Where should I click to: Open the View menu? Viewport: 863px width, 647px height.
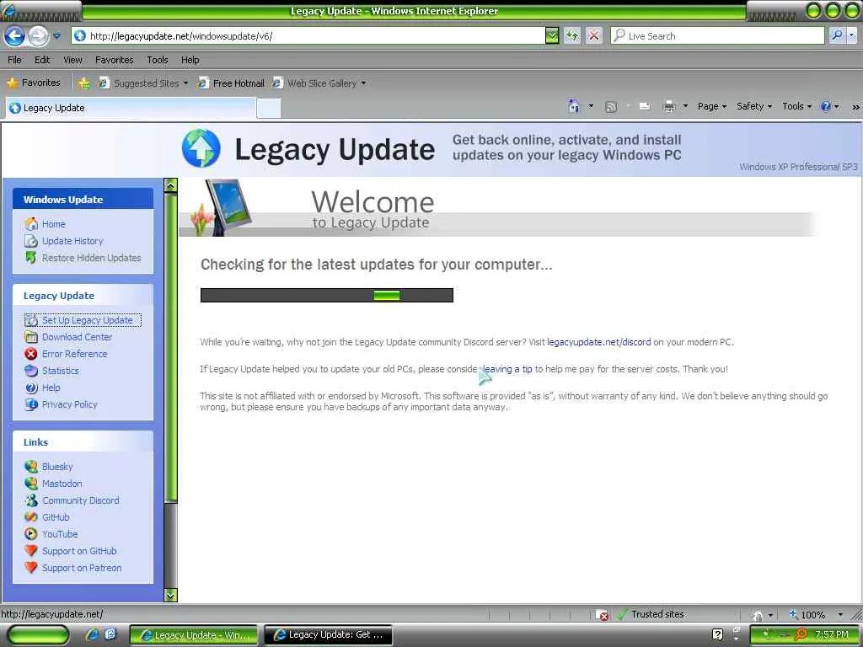point(72,60)
